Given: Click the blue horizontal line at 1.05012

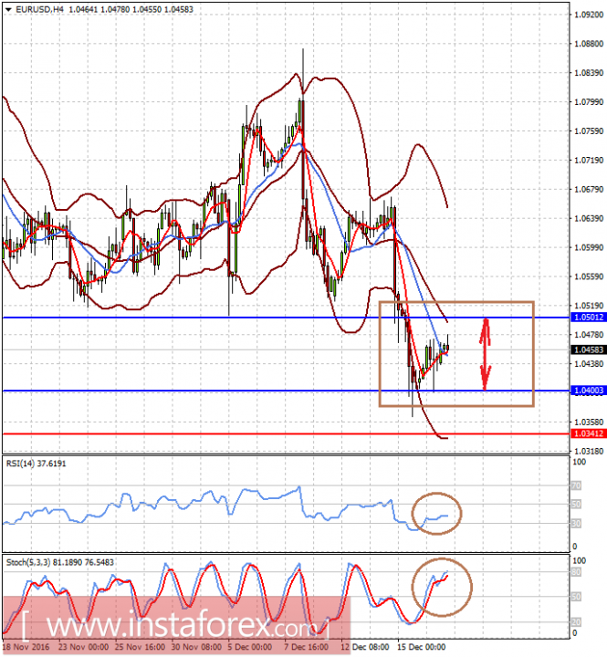Looking at the screenshot, I should click(x=287, y=318).
